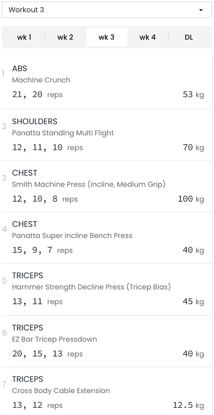Click the 21, 20 reps value
The width and height of the screenshot is (214, 415).
27,95
